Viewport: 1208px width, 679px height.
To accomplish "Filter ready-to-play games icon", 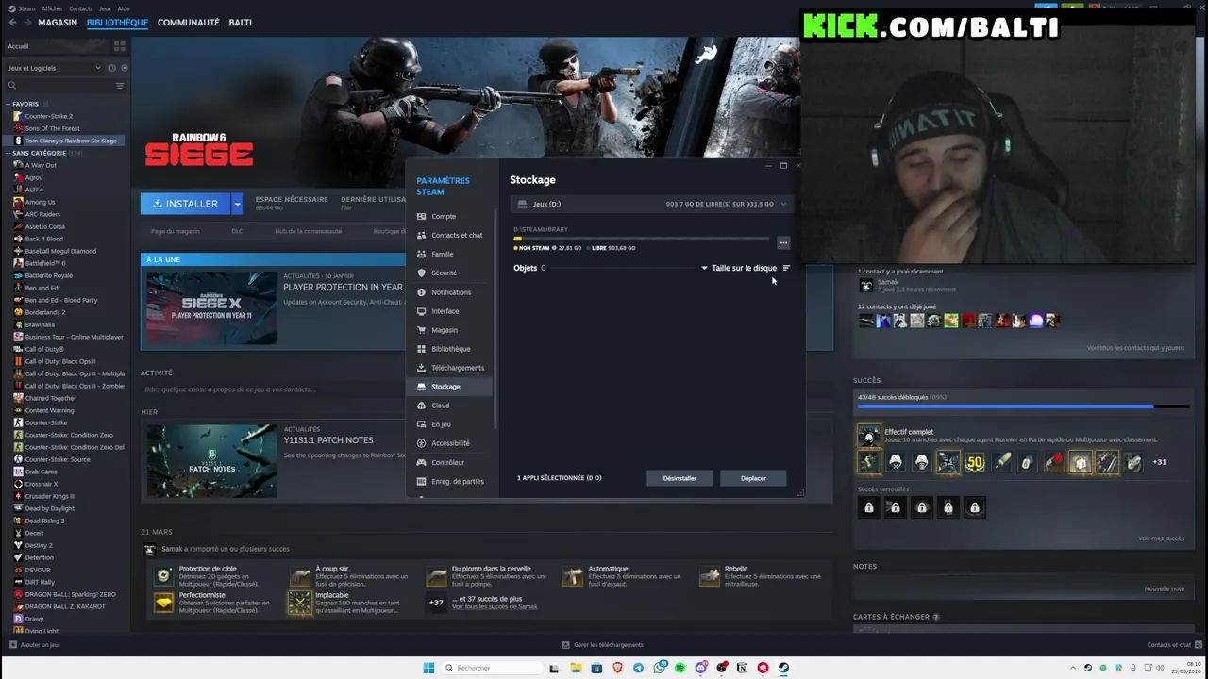I will tap(124, 68).
